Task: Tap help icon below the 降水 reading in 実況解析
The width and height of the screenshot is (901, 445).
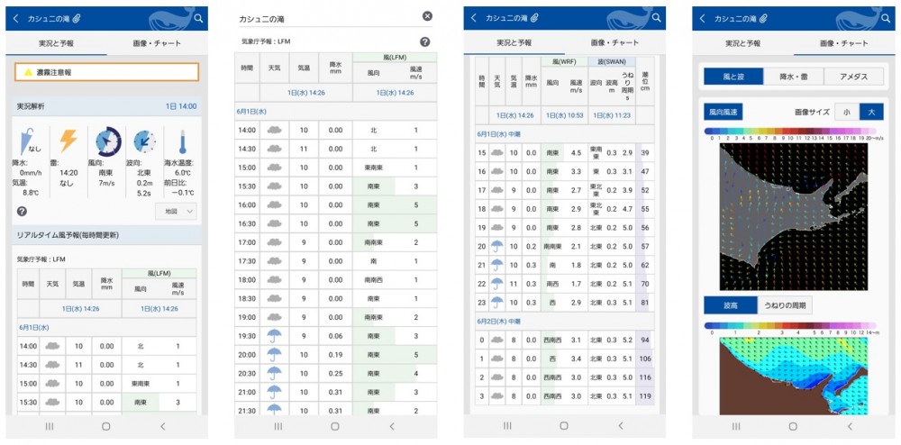Action: pyautogui.click(x=22, y=211)
